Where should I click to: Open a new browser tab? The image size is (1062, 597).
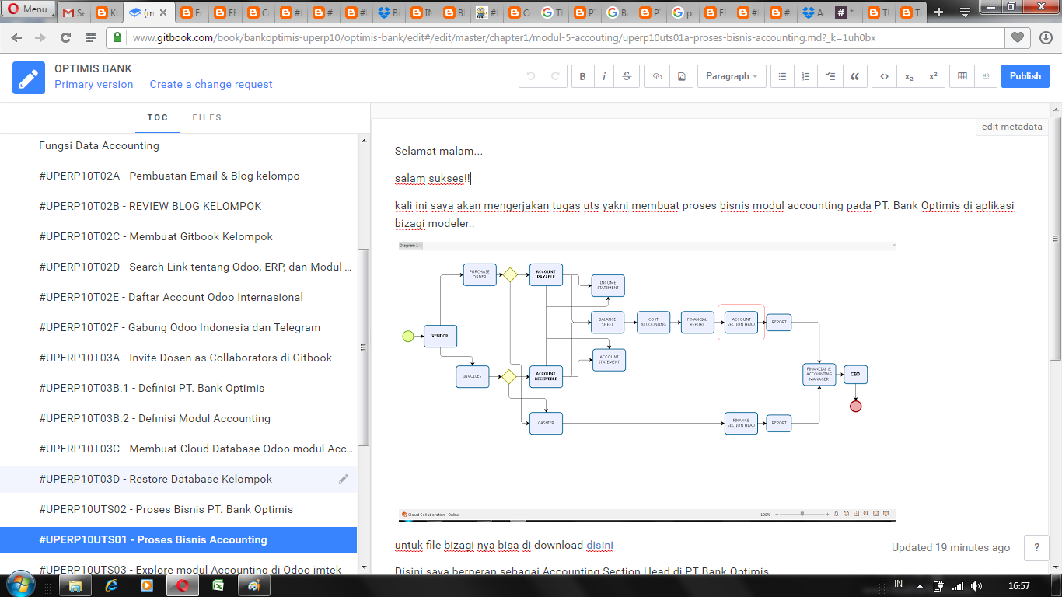tap(939, 12)
